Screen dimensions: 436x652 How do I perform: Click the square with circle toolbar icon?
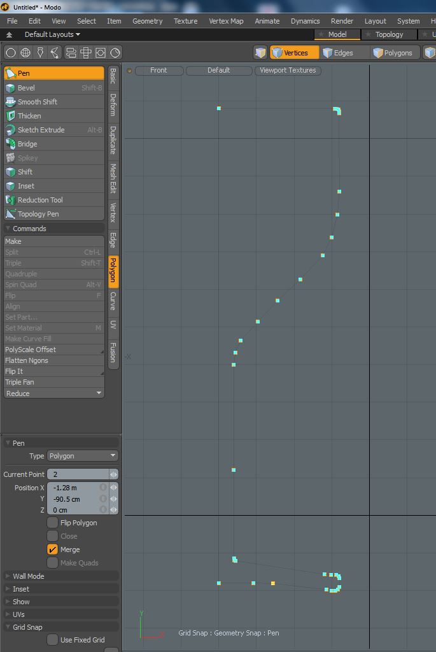(101, 53)
